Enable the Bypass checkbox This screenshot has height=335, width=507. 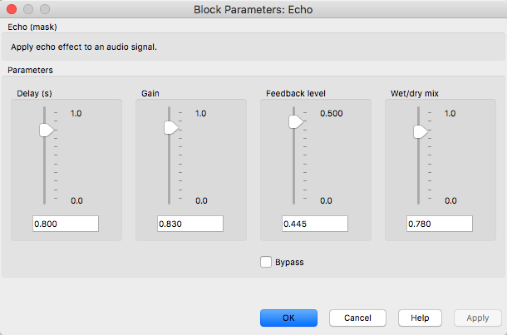click(x=266, y=263)
